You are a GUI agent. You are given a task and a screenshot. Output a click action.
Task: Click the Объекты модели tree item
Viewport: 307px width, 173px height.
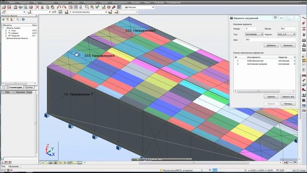(13, 28)
